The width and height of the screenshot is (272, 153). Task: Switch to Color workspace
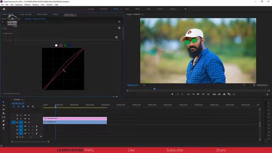(x=127, y=9)
